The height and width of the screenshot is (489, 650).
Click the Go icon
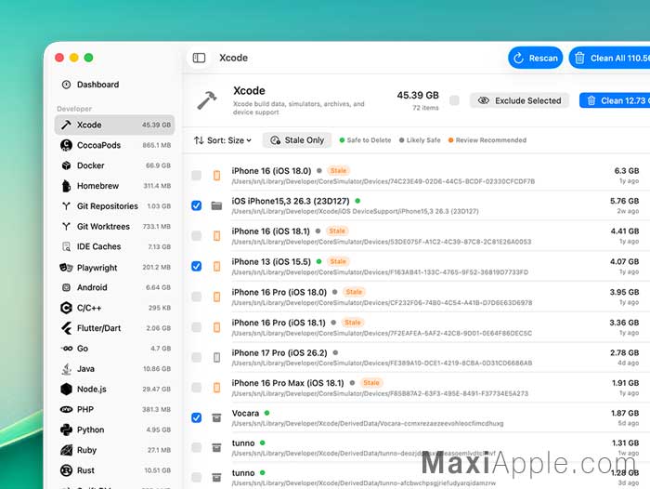66,349
